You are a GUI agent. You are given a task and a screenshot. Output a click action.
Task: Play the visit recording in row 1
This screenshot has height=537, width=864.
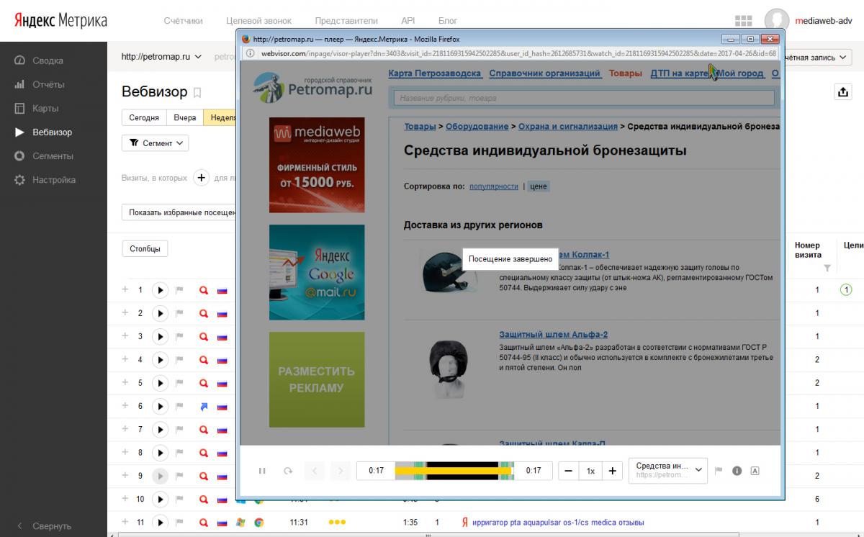(161, 290)
